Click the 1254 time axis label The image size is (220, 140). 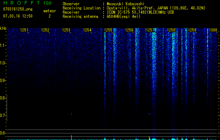87,30
